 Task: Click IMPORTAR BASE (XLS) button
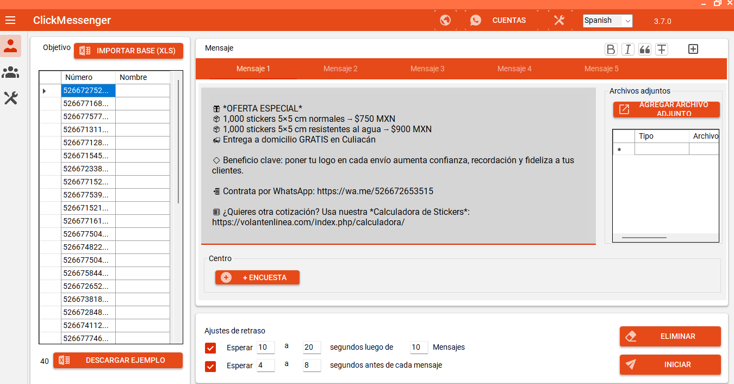tap(129, 51)
